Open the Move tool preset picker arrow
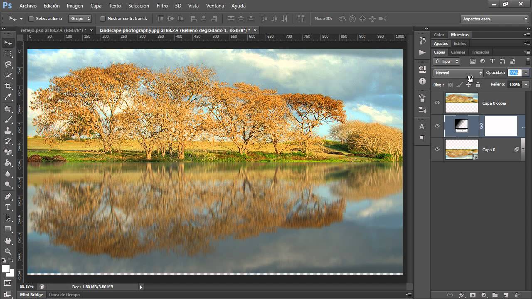 (21, 19)
